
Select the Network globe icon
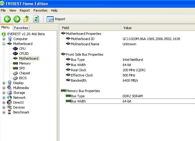coord(10,98)
